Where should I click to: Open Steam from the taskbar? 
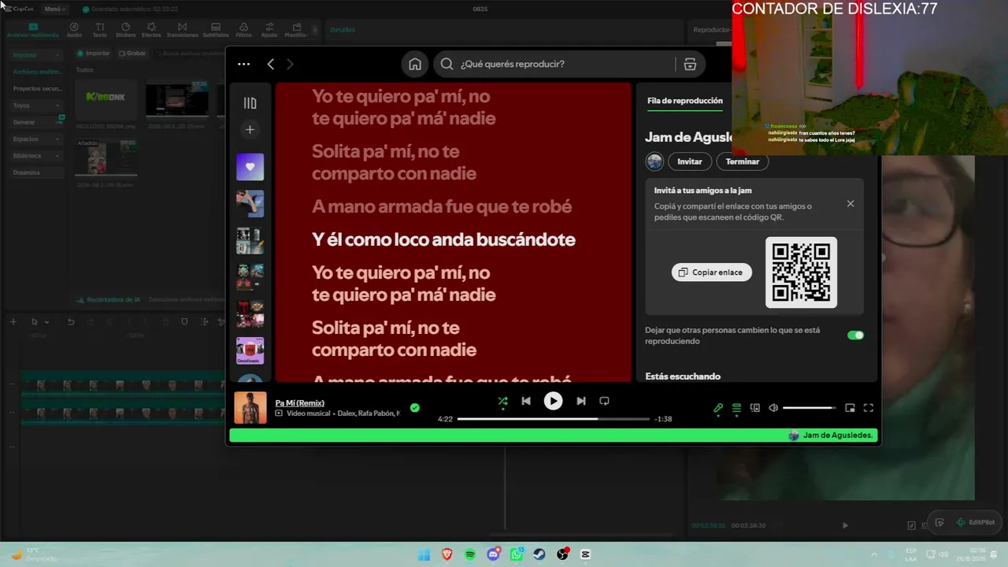539,554
